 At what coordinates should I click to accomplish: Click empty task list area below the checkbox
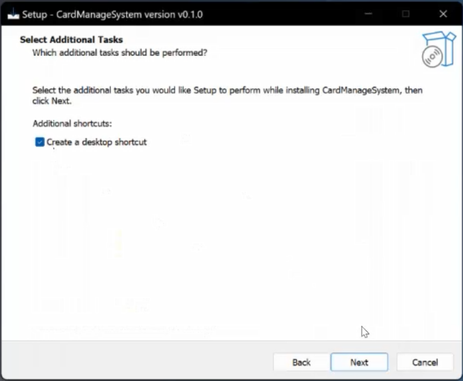pyautogui.click(x=220, y=231)
